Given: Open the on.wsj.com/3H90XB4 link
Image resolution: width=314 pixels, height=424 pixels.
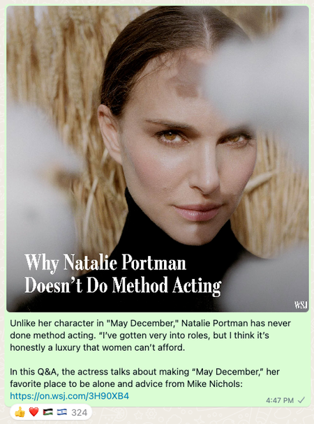Looking at the screenshot, I should pyautogui.click(x=70, y=396).
